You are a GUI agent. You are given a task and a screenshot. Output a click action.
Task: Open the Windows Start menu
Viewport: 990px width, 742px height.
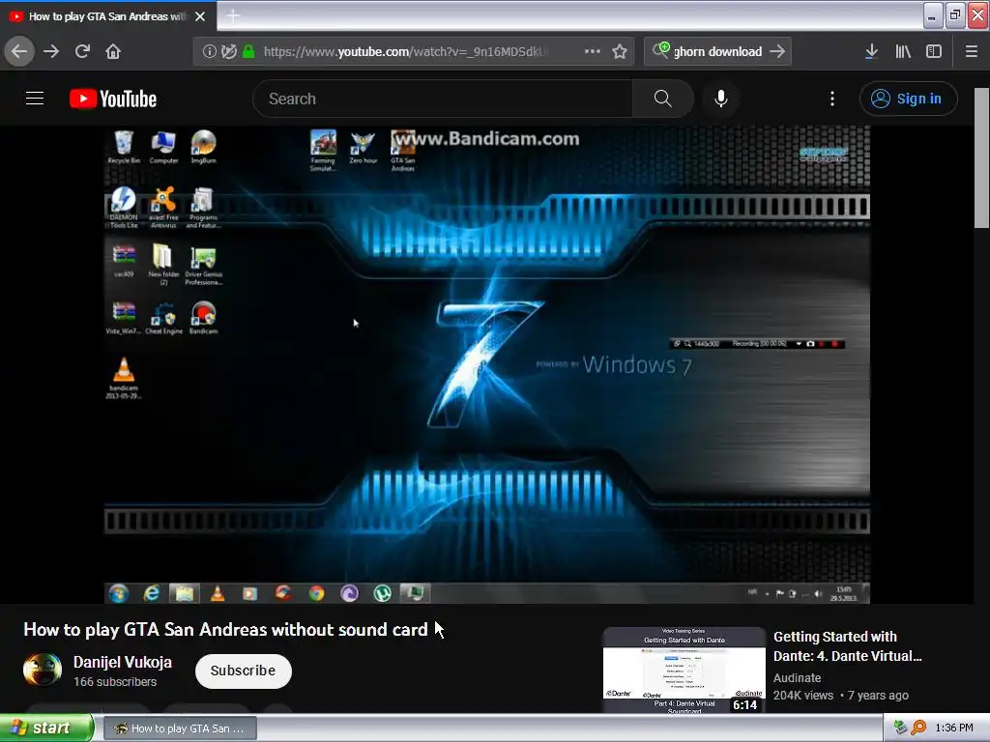tap(46, 728)
